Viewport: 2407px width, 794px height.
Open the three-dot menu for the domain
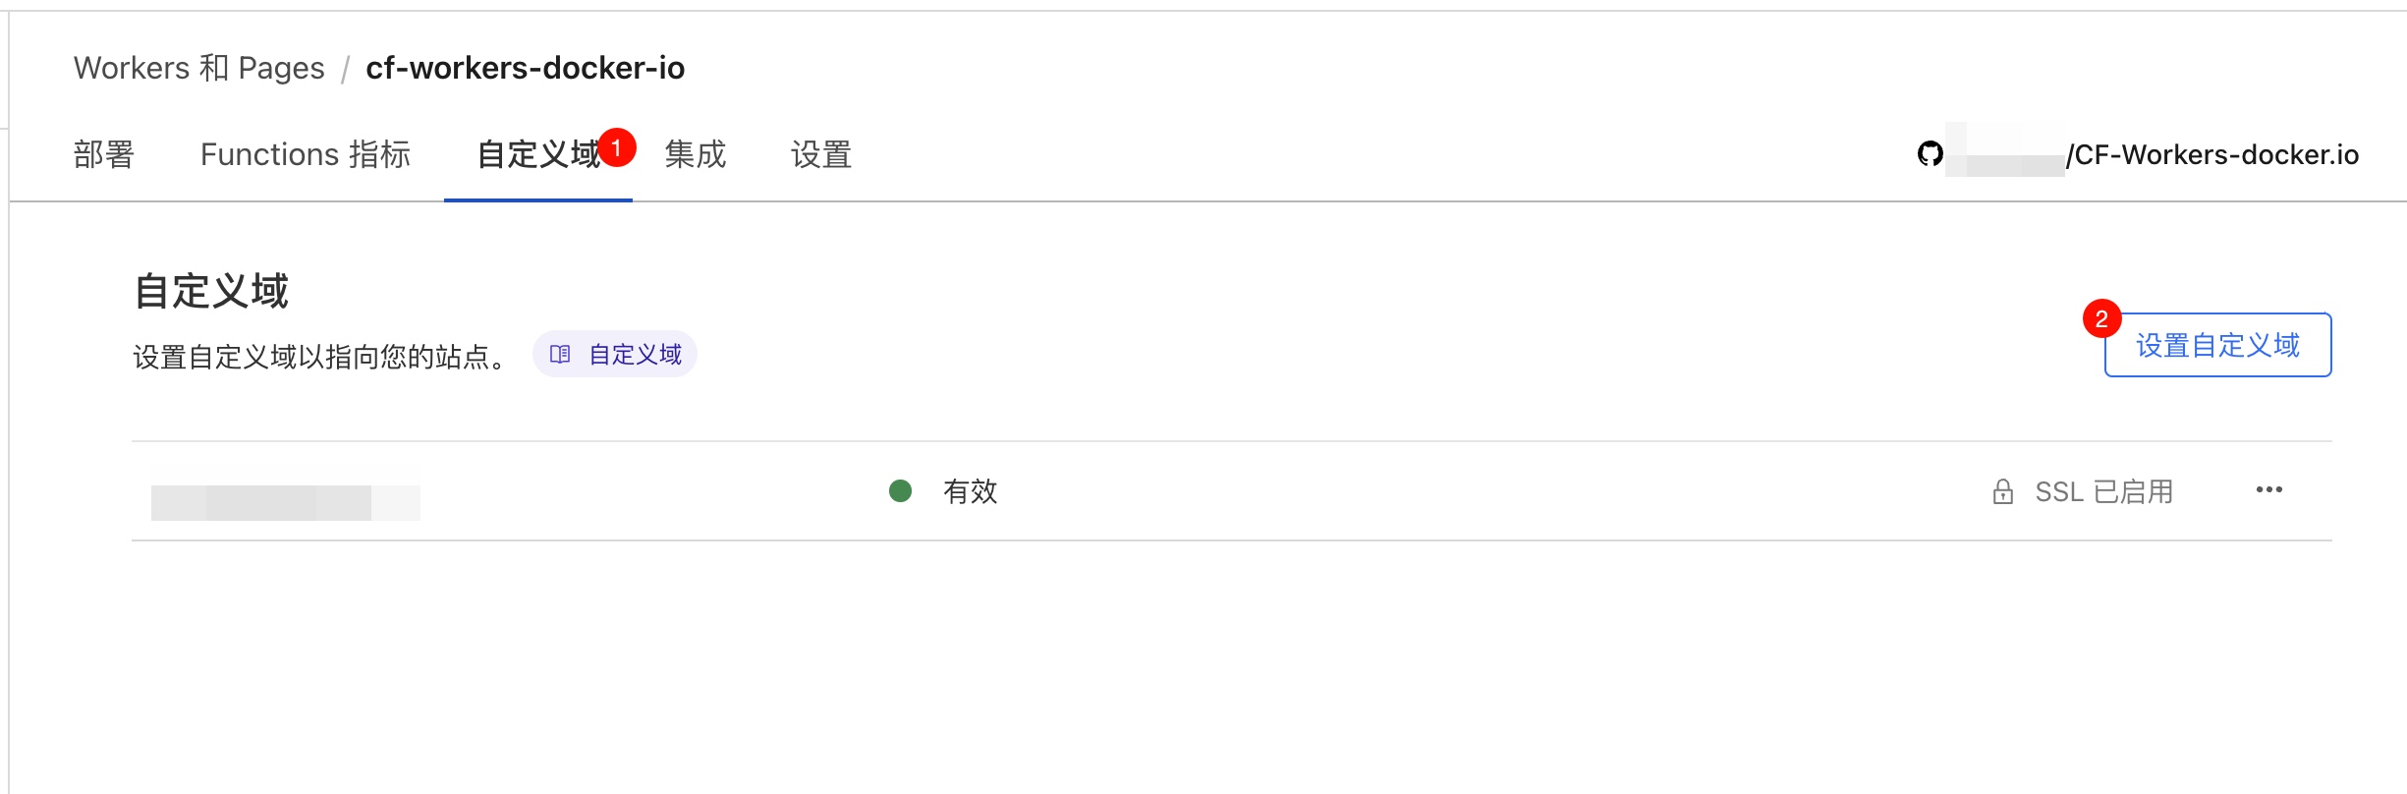click(x=2268, y=490)
